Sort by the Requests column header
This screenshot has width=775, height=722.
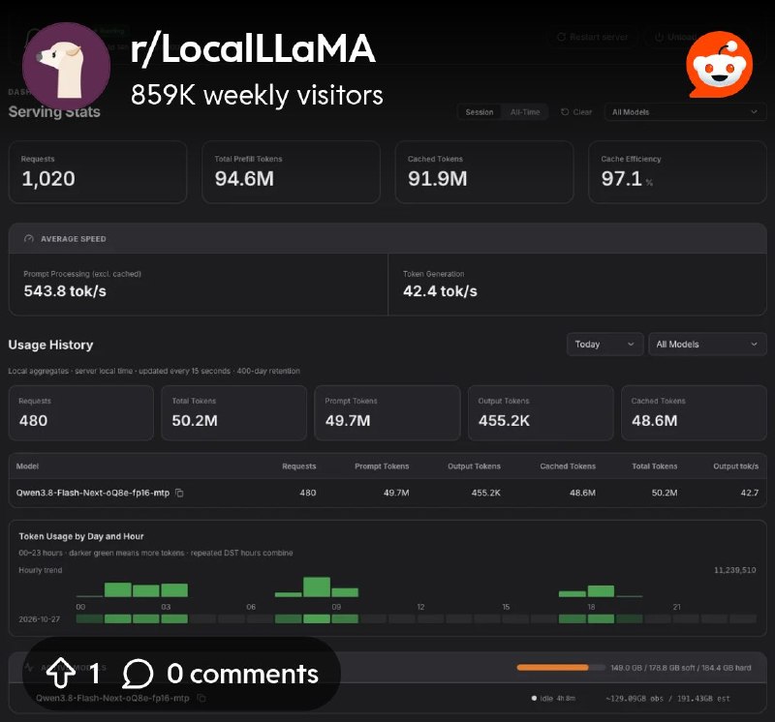coord(299,466)
